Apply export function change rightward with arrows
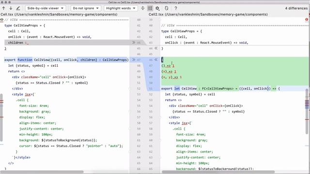 (134, 59)
